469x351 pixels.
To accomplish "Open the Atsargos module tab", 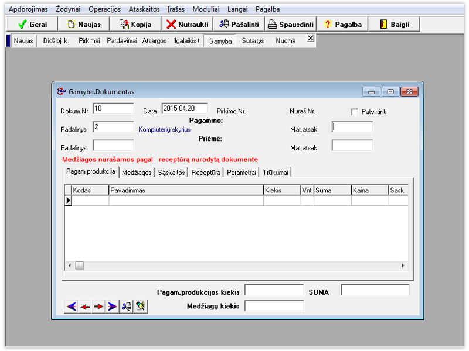I will tap(154, 41).
